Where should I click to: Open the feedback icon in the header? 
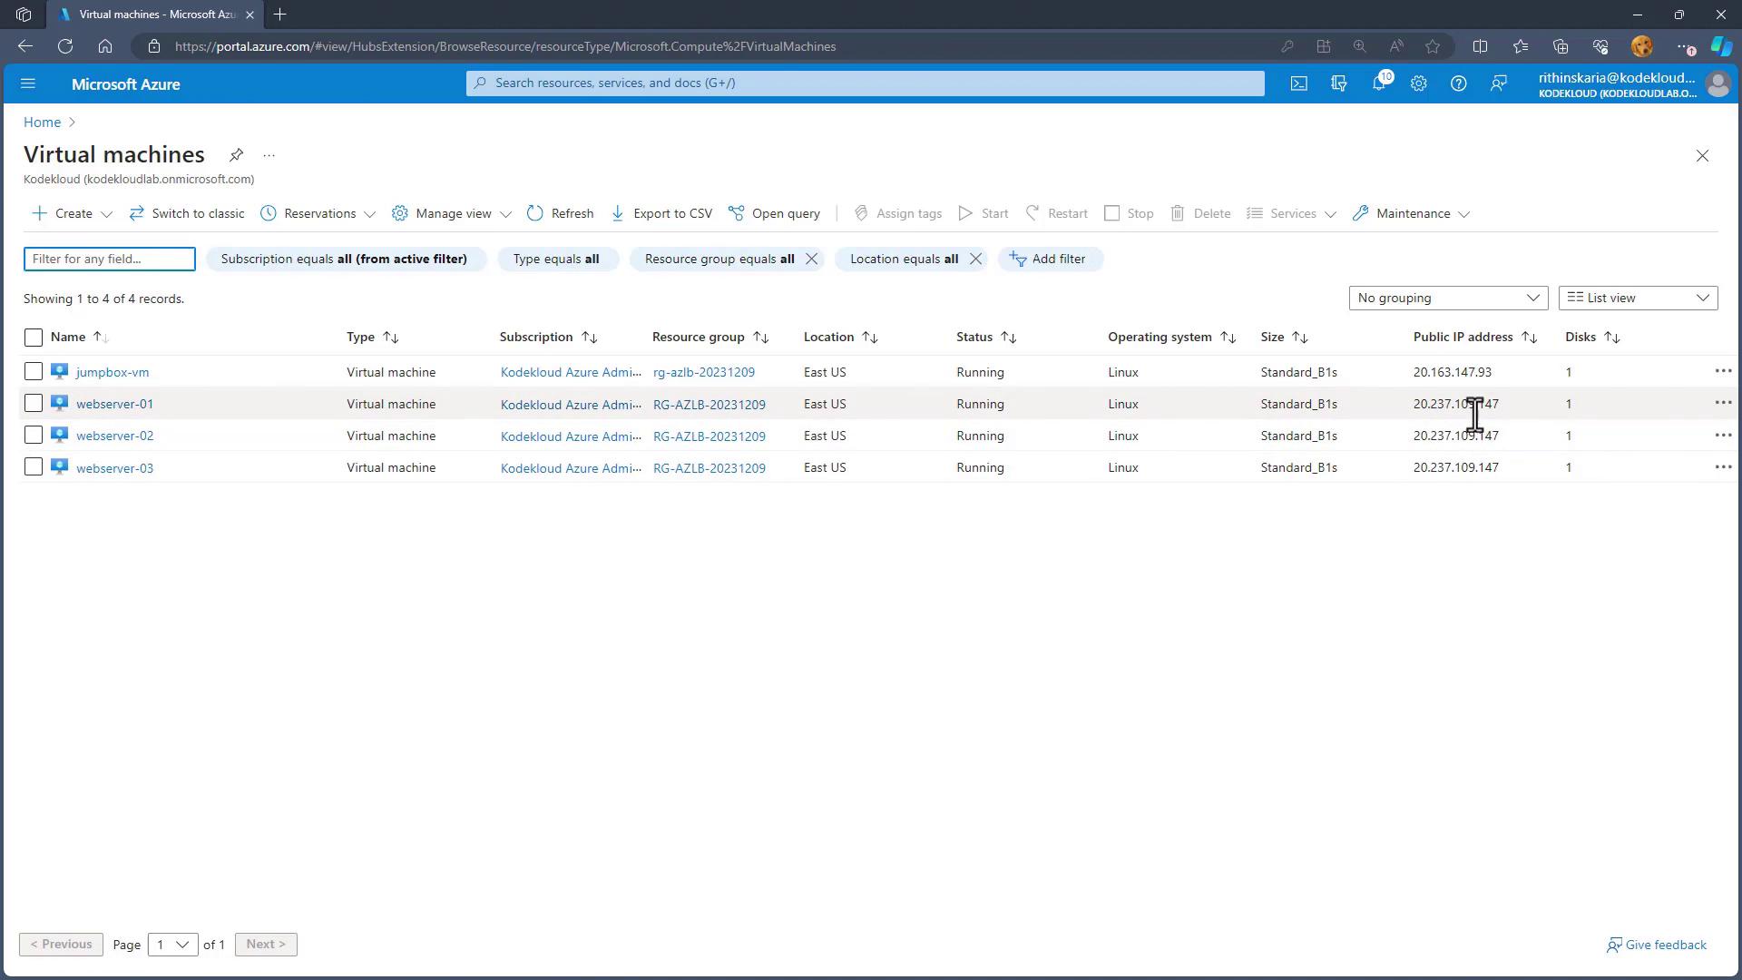(x=1499, y=83)
